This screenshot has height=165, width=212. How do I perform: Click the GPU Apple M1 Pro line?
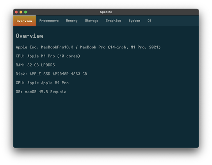pyautogui.click(x=42, y=83)
